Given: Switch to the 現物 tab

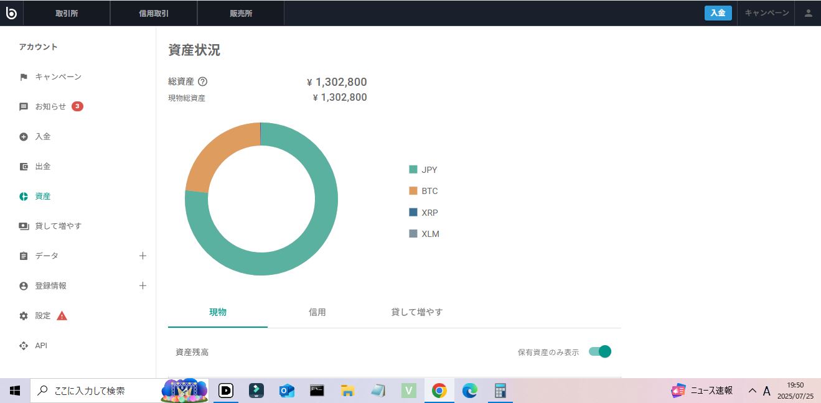Looking at the screenshot, I should [x=218, y=312].
